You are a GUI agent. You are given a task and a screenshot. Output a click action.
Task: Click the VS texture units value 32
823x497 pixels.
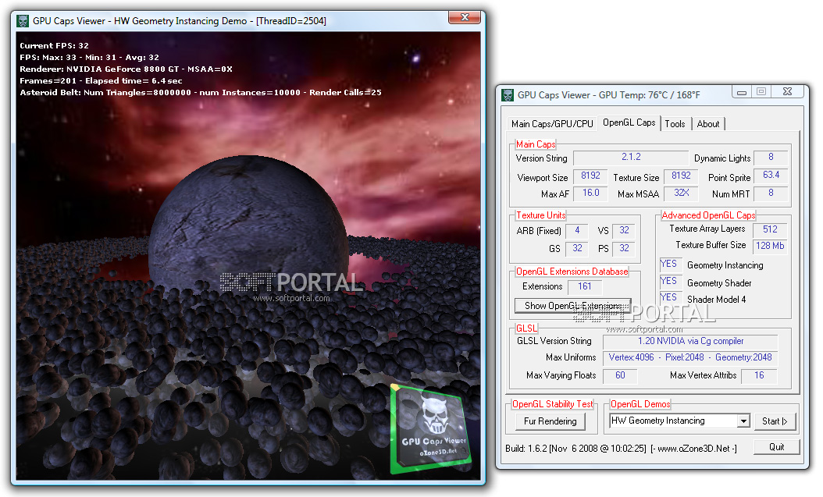click(x=624, y=231)
